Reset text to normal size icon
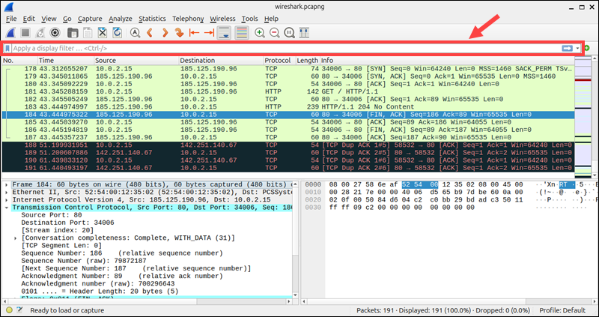 coord(290,33)
